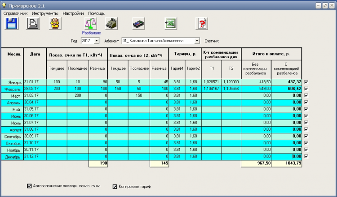The image size is (337, 197).
Task: Click the Январь T2 current reading 50
Action: pyautogui.click(x=118, y=82)
